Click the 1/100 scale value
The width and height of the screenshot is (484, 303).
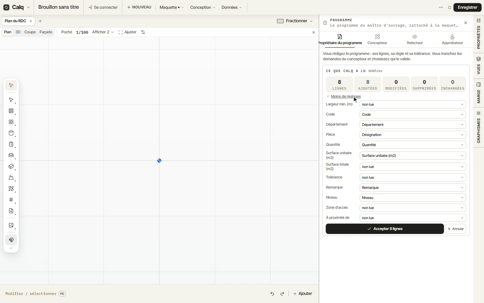tap(82, 32)
